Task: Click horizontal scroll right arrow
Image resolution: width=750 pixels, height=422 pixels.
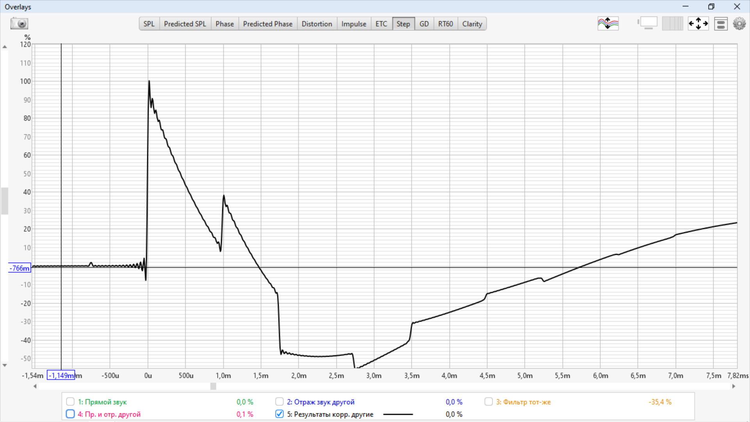Action: click(x=734, y=386)
